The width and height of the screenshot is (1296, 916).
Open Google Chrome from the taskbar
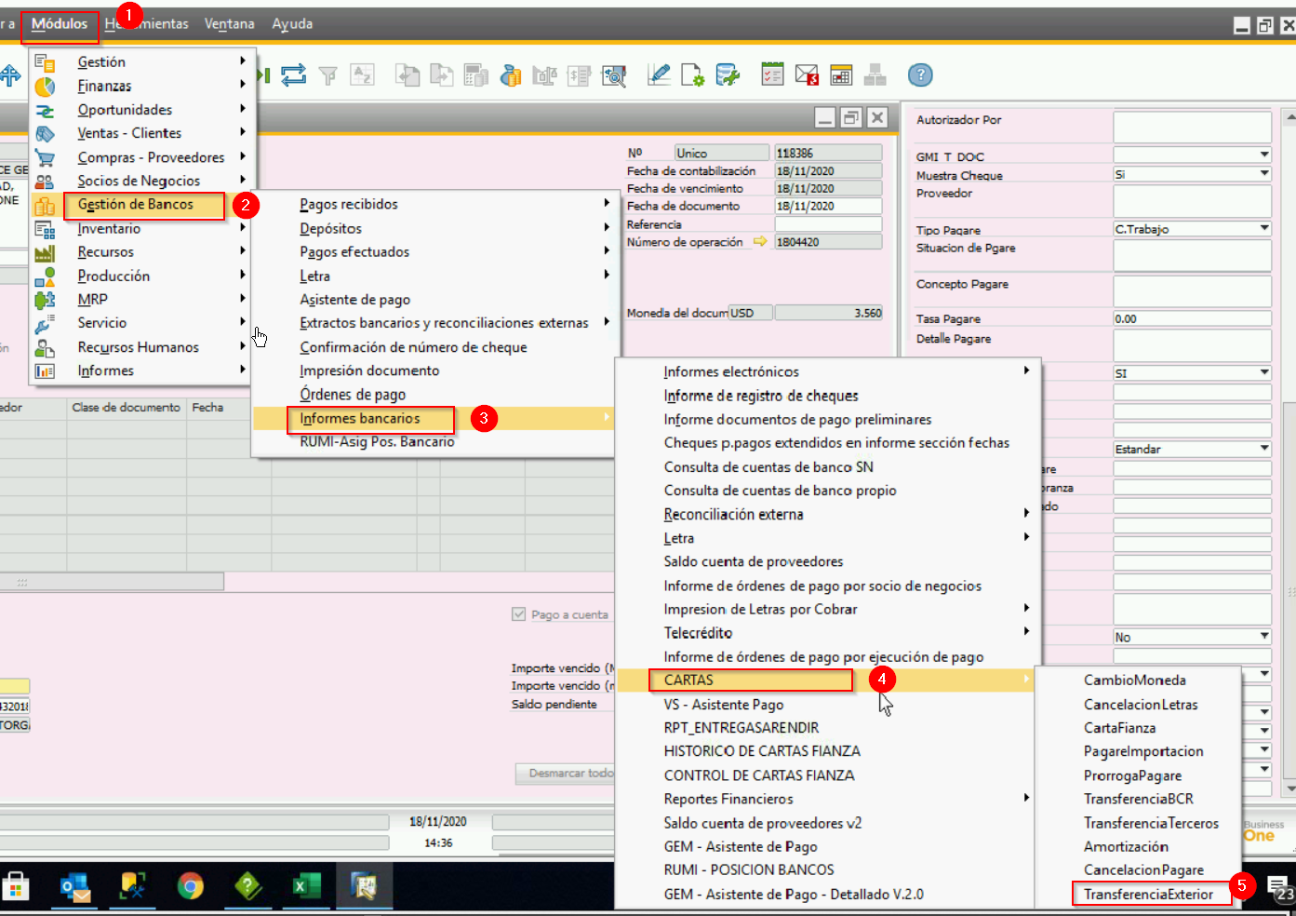[x=191, y=886]
